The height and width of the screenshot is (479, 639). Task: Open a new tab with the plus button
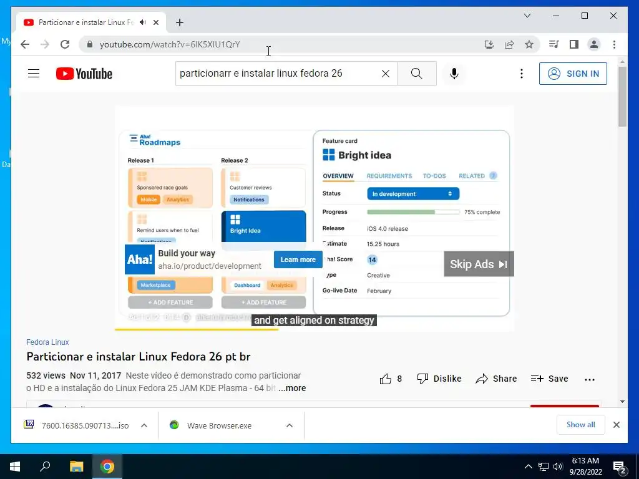[180, 22]
